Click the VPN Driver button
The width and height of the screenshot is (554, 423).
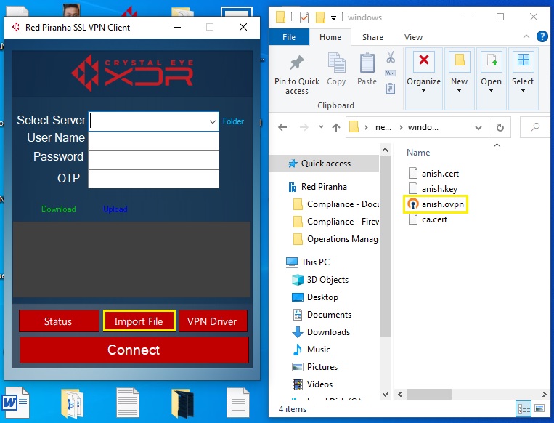[x=213, y=321]
